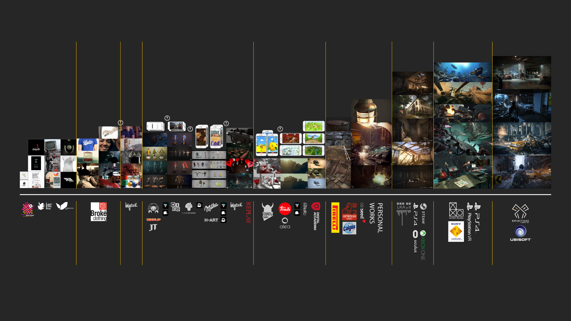
Task: Click the Formentera wing-shaped logo
Action: tap(65, 206)
